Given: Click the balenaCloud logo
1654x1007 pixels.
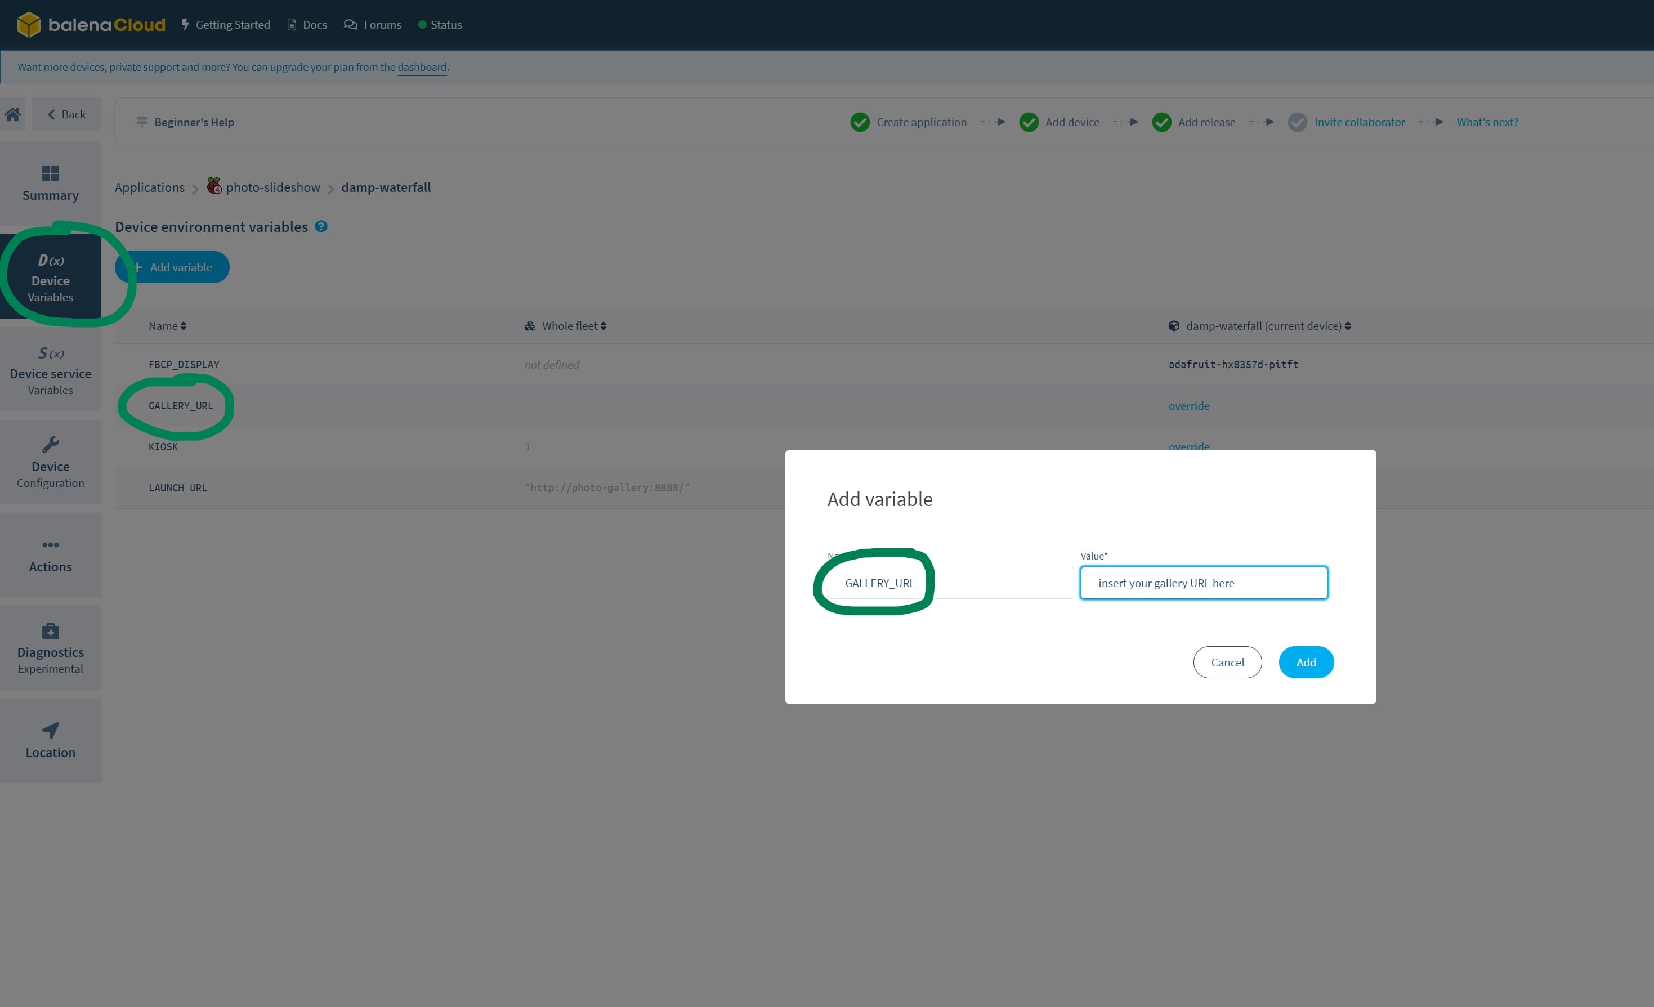Looking at the screenshot, I should [x=91, y=25].
